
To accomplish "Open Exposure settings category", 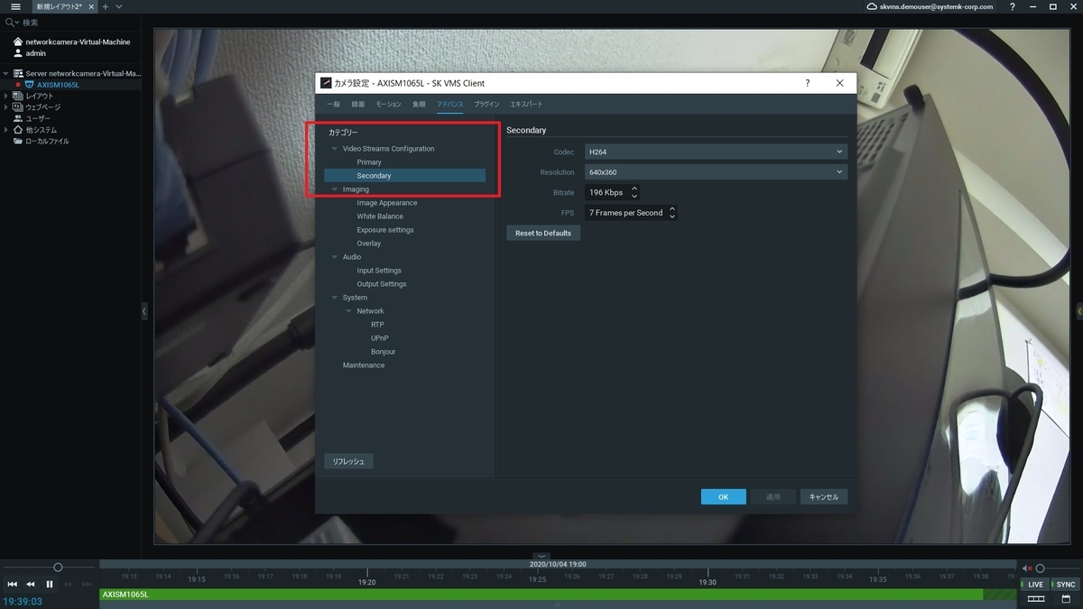I will [x=385, y=230].
